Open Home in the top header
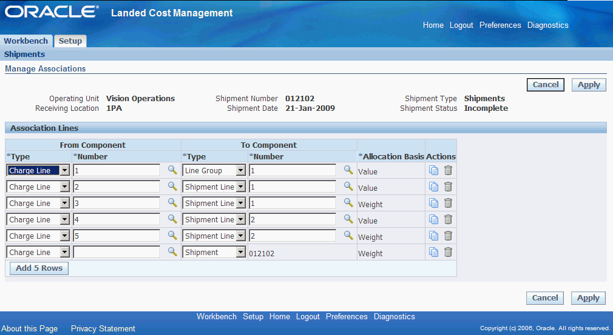This screenshot has width=613, height=335. [x=433, y=25]
